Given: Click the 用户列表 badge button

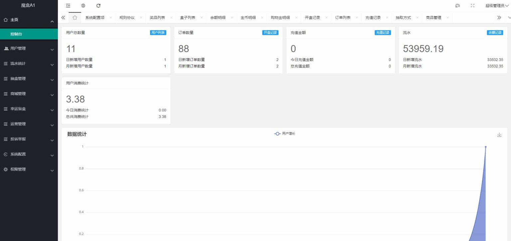Looking at the screenshot, I should tap(158, 33).
